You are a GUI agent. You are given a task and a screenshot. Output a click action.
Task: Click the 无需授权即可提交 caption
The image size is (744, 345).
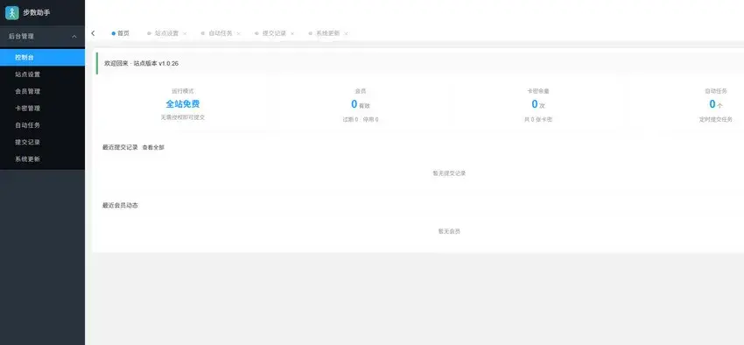click(183, 117)
